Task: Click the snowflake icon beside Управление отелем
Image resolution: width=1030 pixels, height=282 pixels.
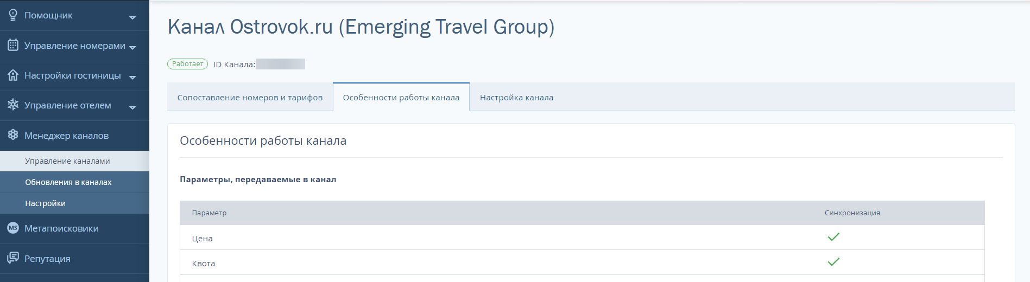Action: pos(13,105)
